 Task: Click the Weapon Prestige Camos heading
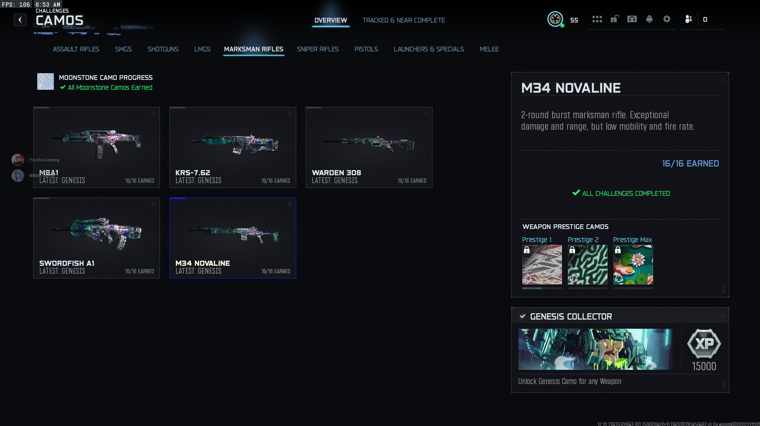(565, 227)
